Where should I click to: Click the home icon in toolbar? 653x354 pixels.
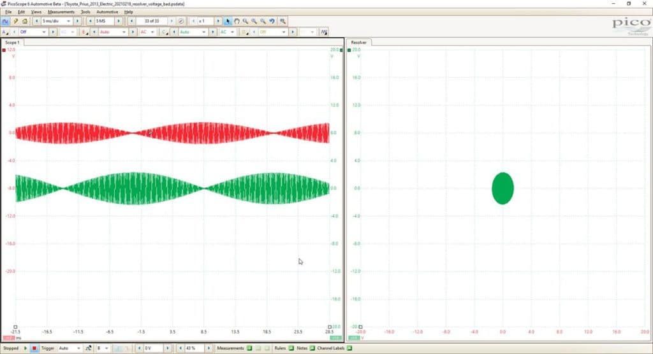tap(25, 21)
